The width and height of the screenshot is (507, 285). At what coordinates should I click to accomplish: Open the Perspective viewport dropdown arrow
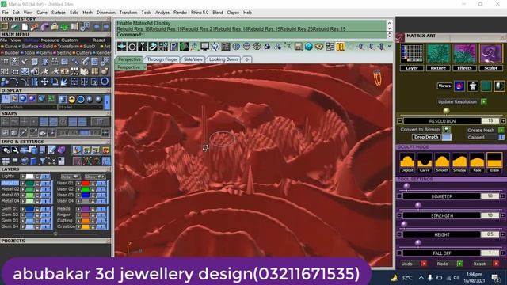[144, 66]
